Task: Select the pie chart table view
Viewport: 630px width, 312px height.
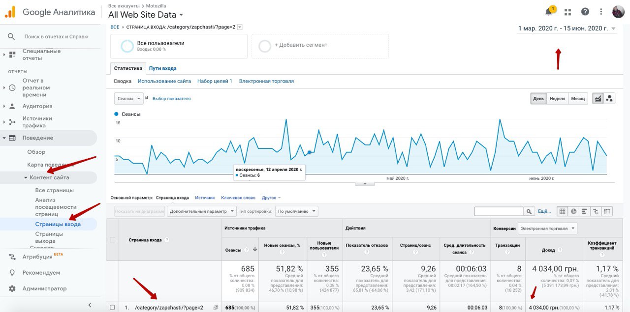Action: [x=573, y=211]
